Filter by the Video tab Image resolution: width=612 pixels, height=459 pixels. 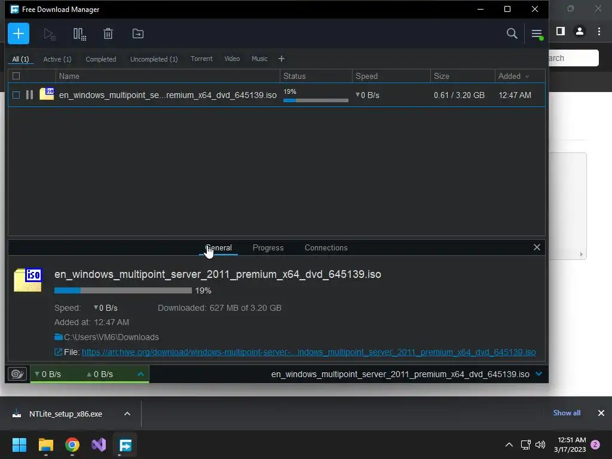click(x=232, y=59)
